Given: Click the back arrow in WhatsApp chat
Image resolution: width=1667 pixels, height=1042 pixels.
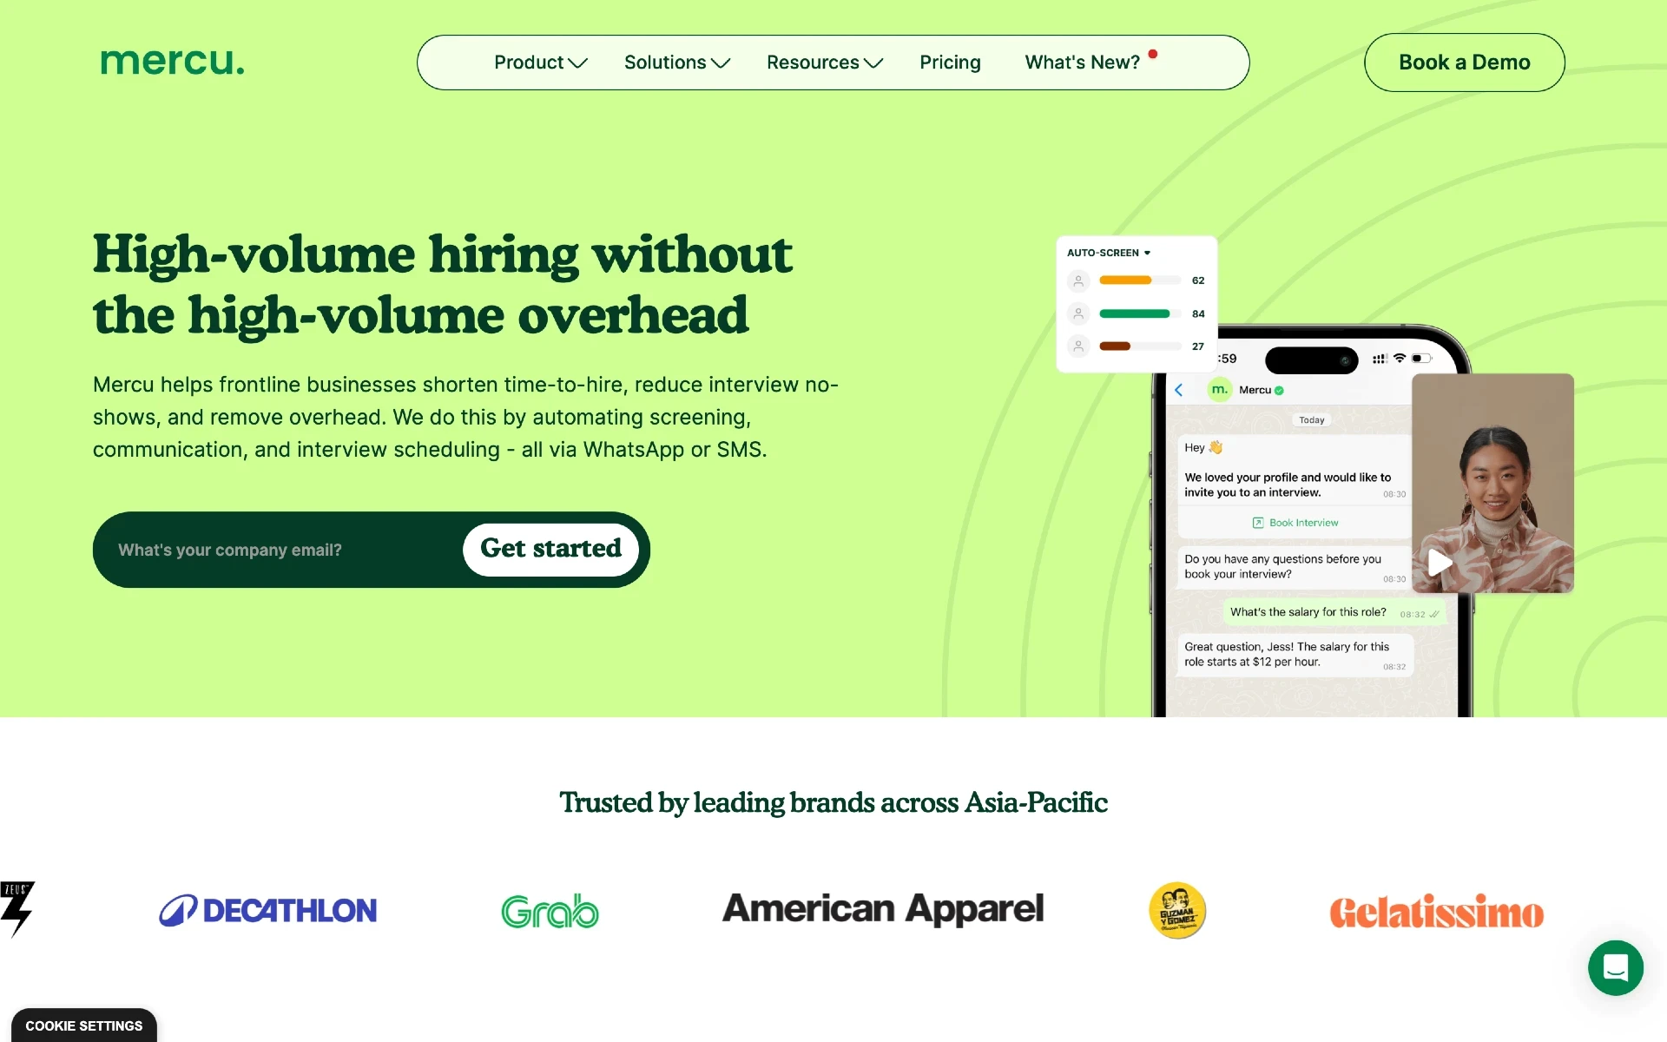Looking at the screenshot, I should click(x=1178, y=390).
